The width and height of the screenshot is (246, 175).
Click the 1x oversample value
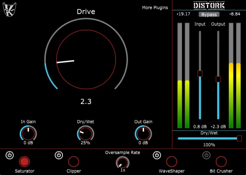coord(123,170)
